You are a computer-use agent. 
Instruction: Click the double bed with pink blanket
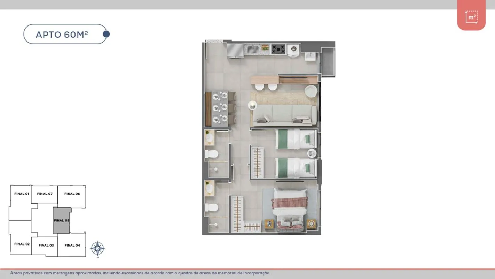(290, 209)
